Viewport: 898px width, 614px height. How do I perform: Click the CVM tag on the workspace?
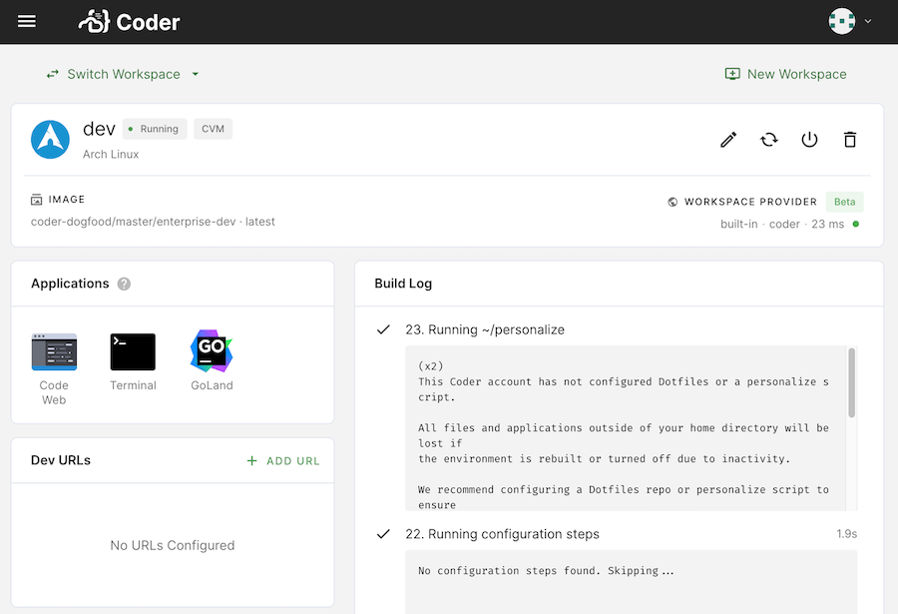tap(213, 128)
